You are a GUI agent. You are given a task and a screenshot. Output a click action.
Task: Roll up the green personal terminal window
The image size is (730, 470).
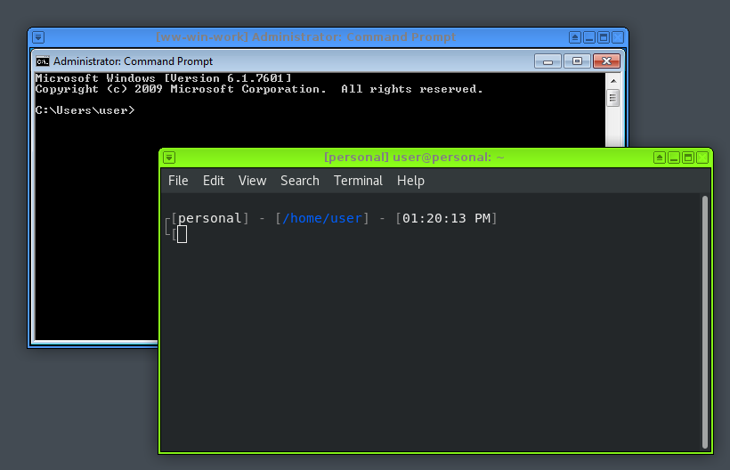pos(660,158)
